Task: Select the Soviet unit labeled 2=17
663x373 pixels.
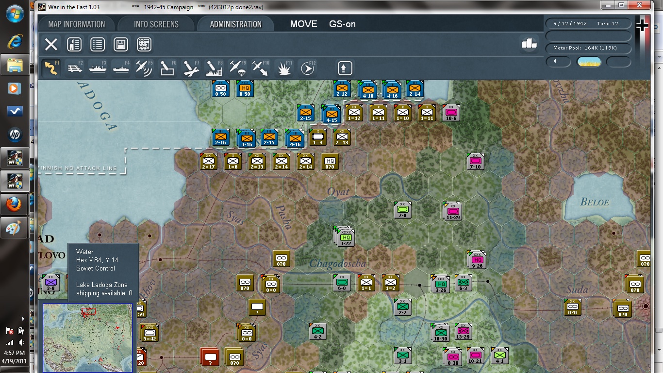Action: (x=209, y=161)
